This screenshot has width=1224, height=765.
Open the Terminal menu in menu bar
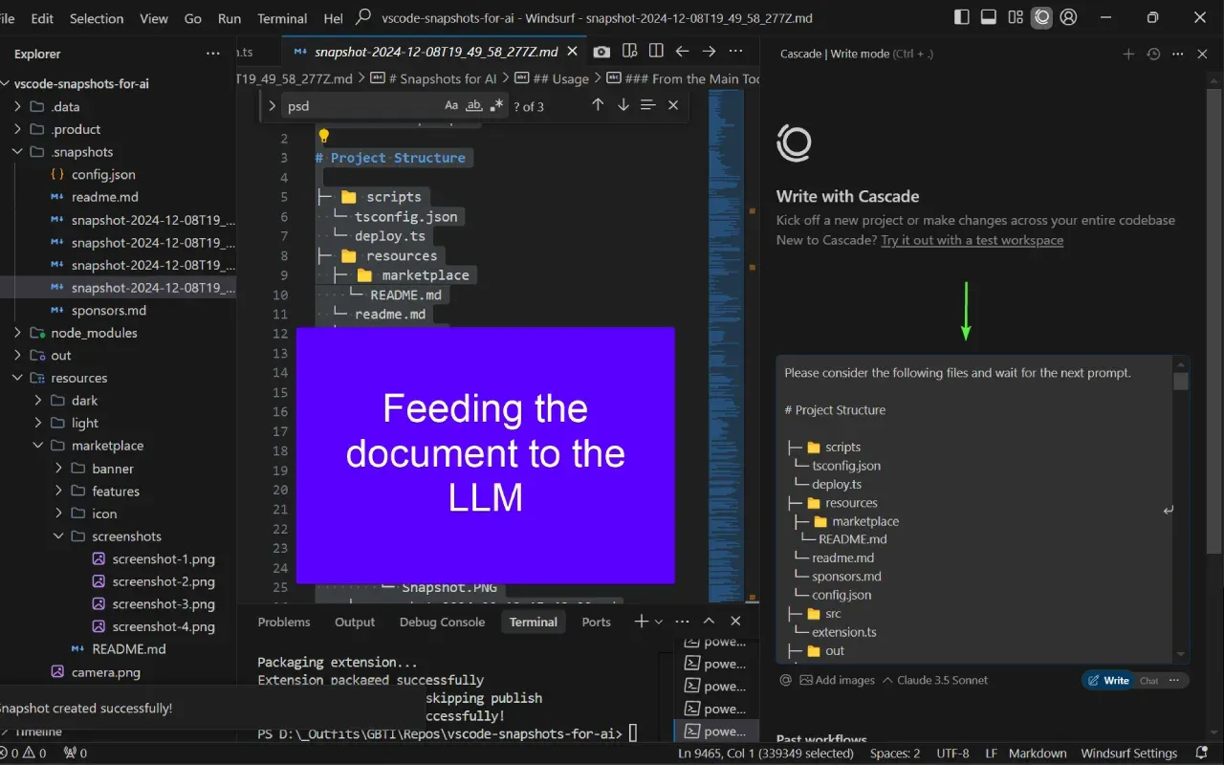(x=282, y=18)
